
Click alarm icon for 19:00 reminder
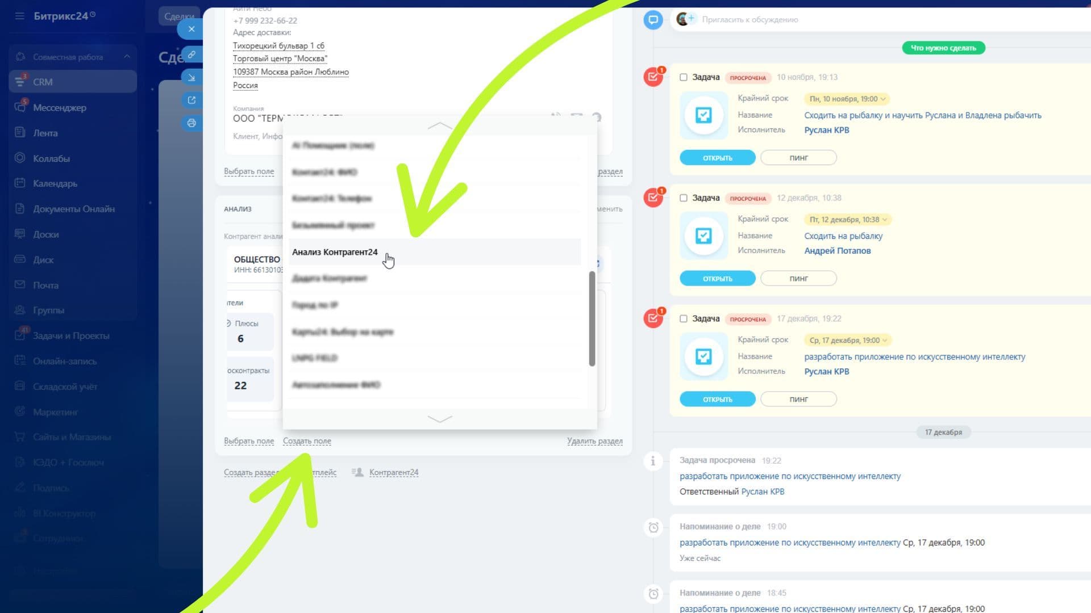(653, 528)
